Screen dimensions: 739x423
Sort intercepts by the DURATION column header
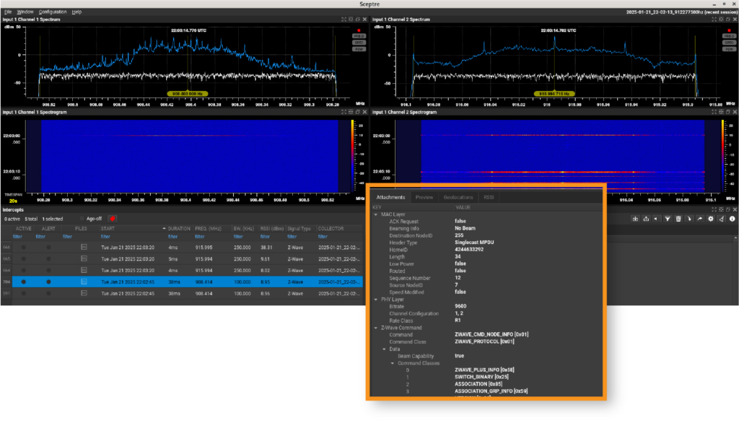[x=179, y=228]
